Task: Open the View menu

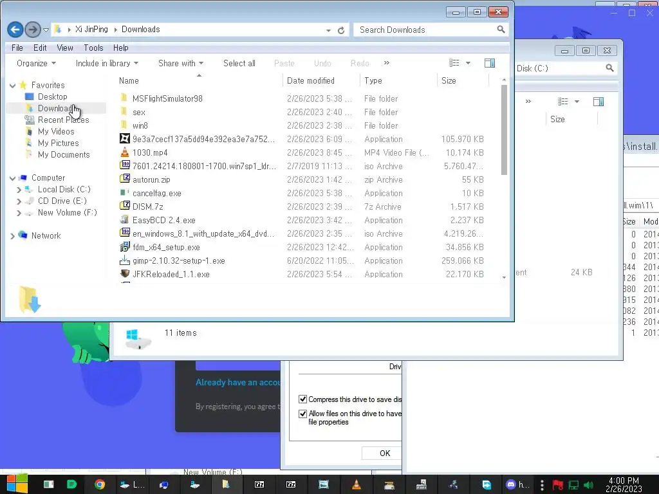Action: (65, 48)
